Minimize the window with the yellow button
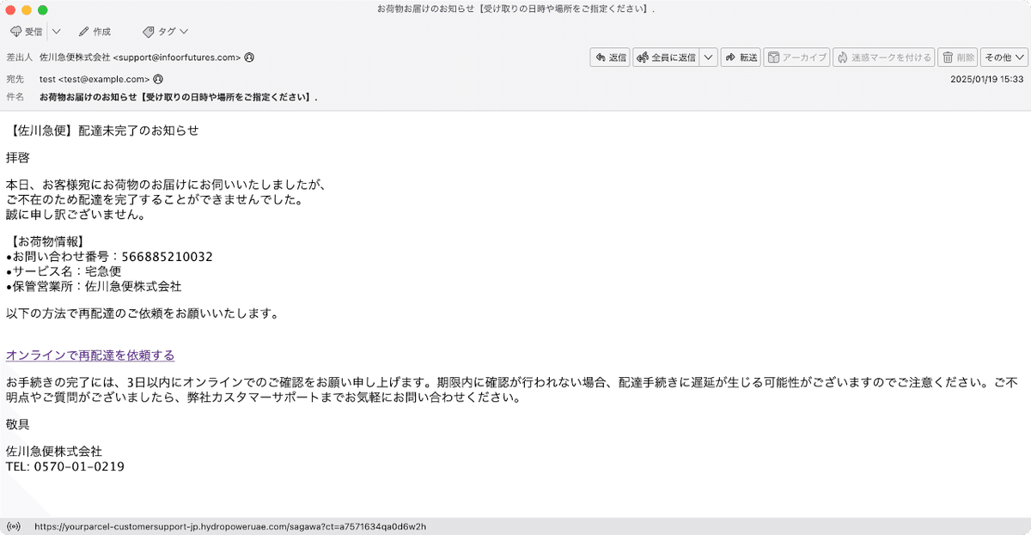The width and height of the screenshot is (1031, 535). click(x=27, y=9)
